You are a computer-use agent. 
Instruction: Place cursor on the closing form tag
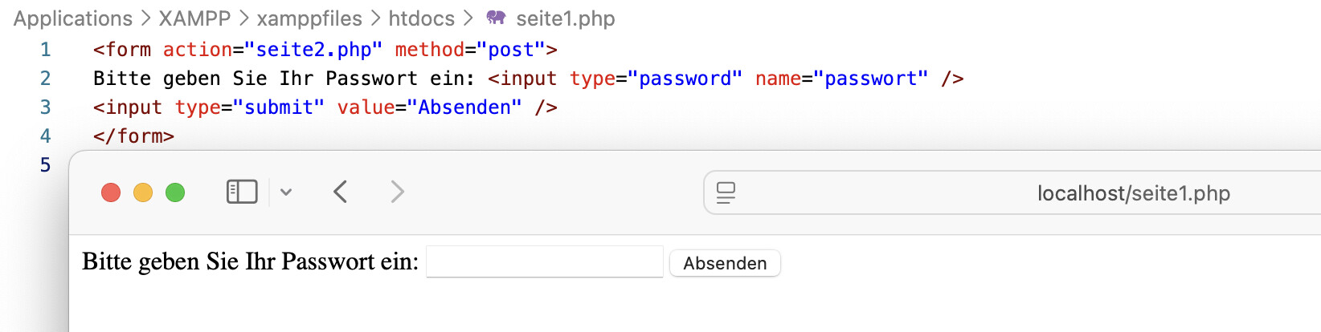click(x=133, y=136)
